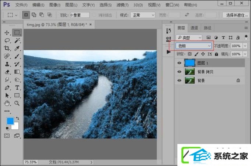Open the 样式 正常 dropdown
The image size is (251, 166).
[x=143, y=15]
